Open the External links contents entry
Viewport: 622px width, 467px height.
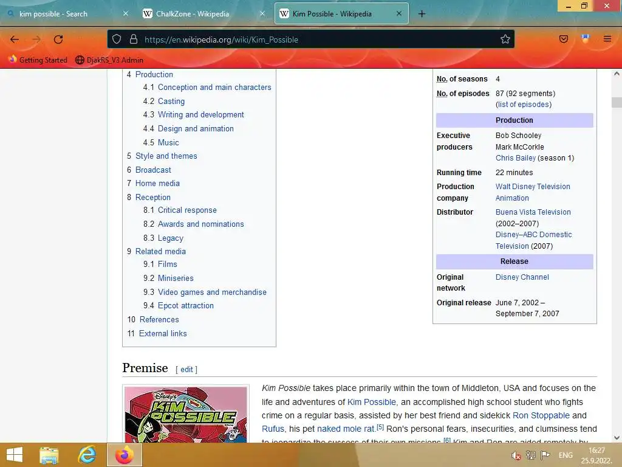163,334
